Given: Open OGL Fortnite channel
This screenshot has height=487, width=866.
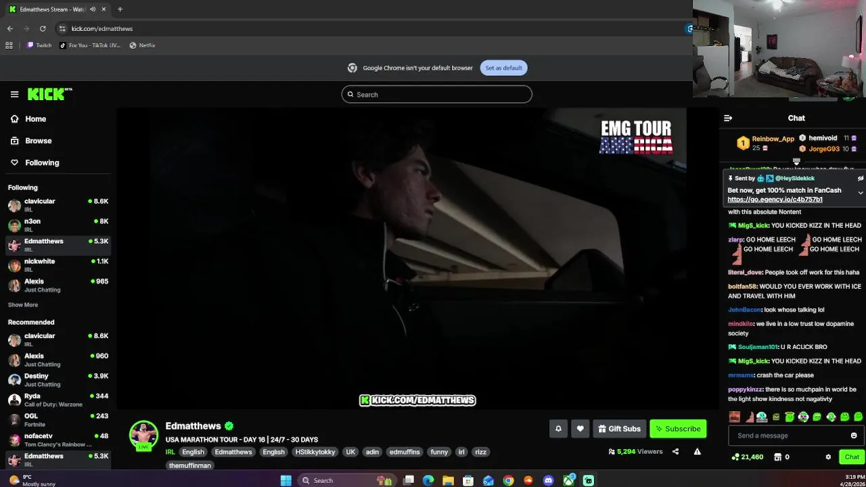Looking at the screenshot, I should (58, 420).
